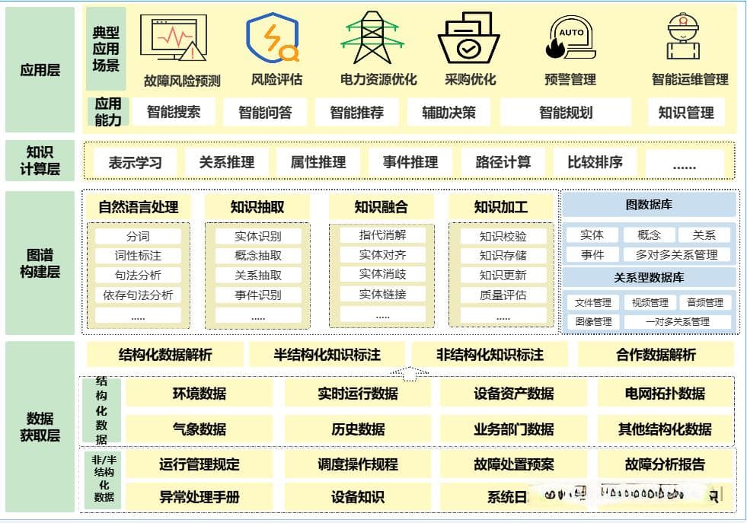
Task: Select the 智能问答 box
Action: pos(265,112)
